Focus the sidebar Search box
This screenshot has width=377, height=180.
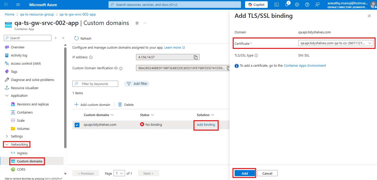tap(28, 38)
